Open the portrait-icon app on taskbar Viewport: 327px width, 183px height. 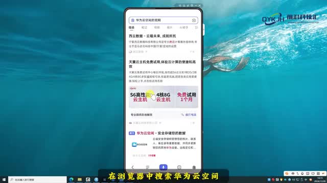(x=88, y=179)
